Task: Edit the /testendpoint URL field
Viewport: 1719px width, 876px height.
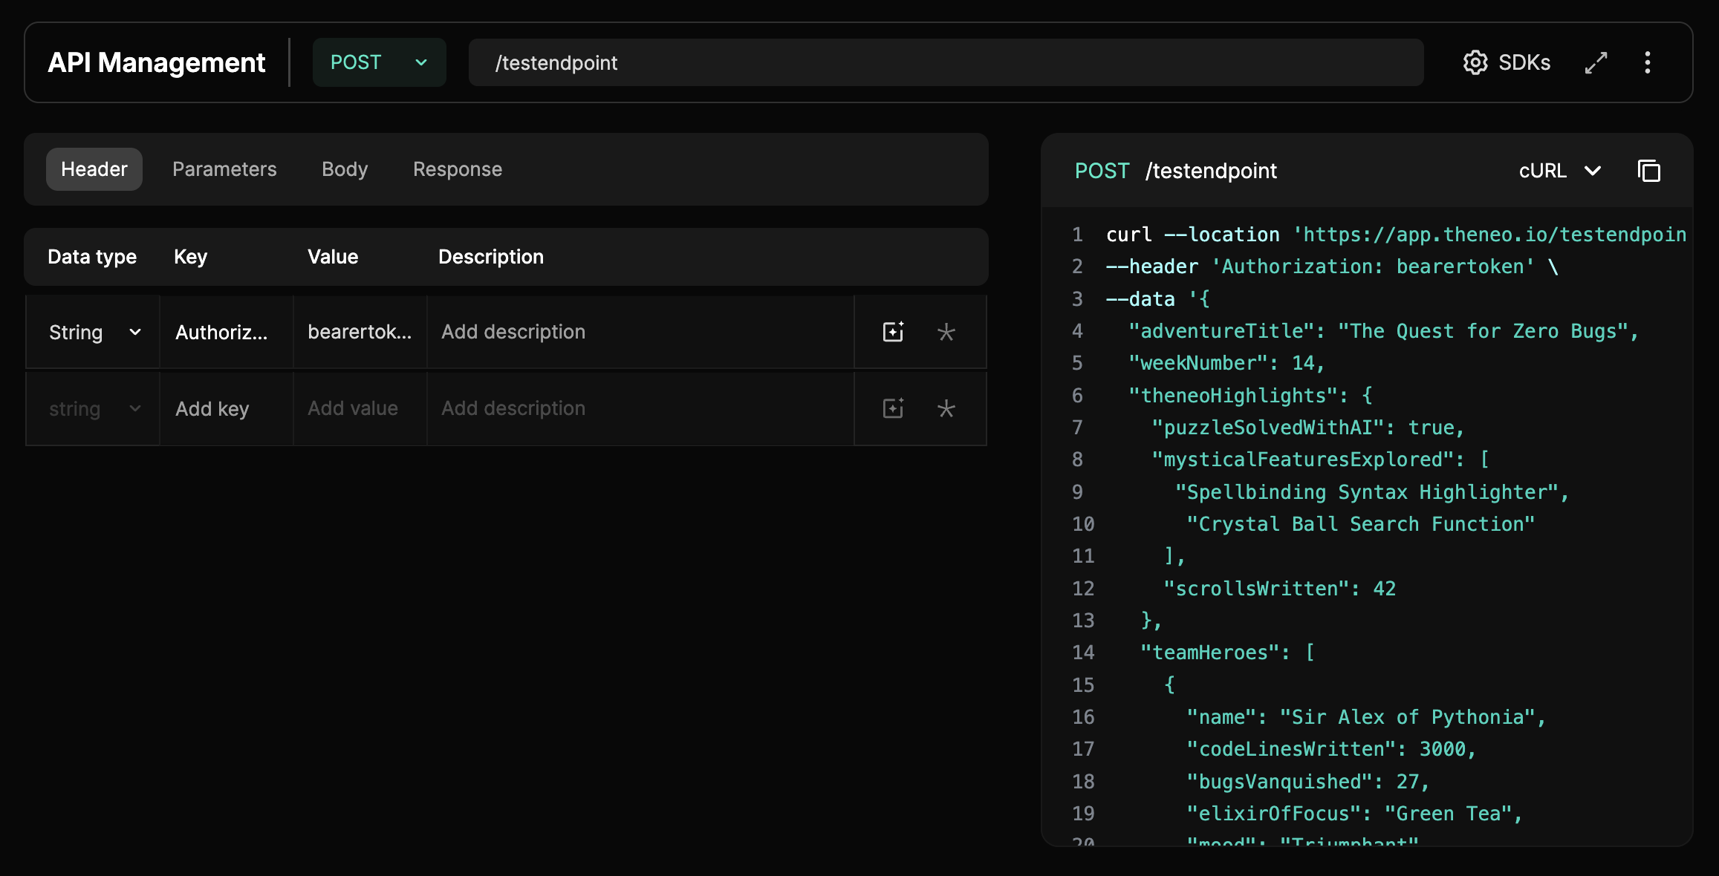Action: [946, 62]
